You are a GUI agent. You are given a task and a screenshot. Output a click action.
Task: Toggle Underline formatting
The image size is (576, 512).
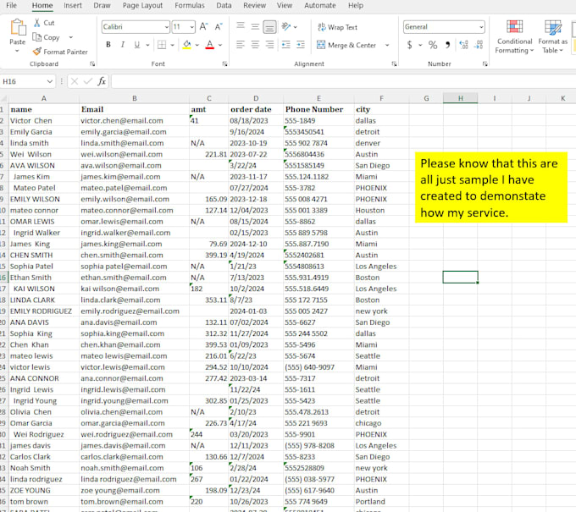pyautogui.click(x=137, y=45)
